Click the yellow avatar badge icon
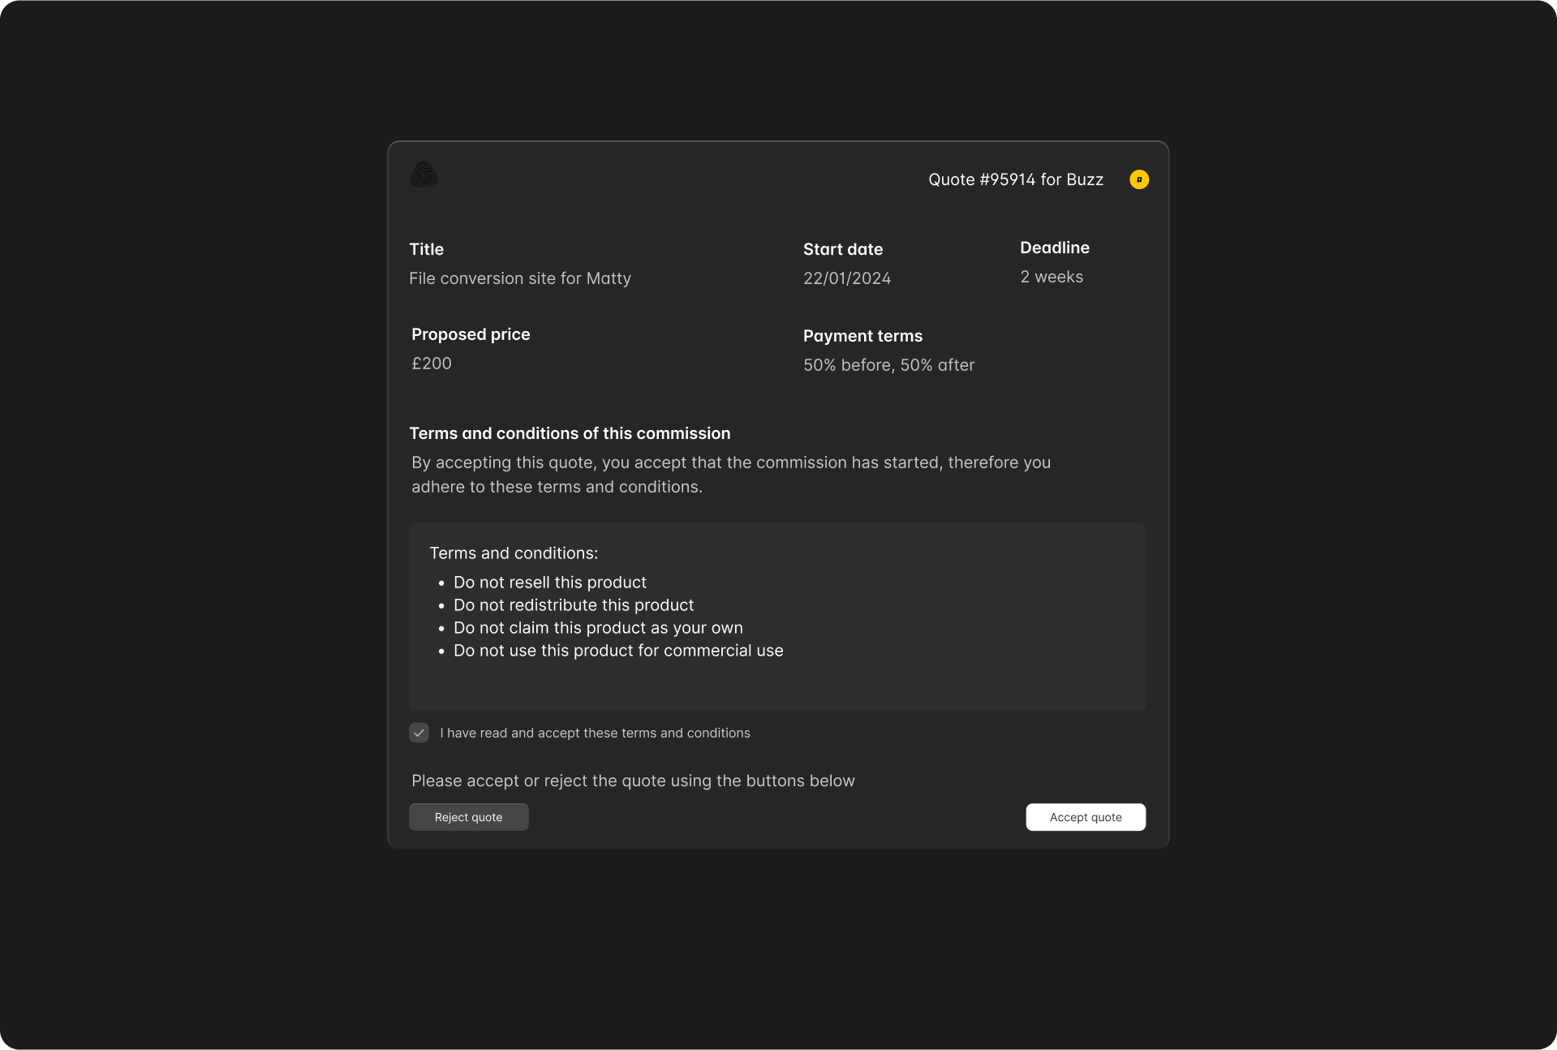Screen dimensions: 1557x1050 [x=1139, y=179]
